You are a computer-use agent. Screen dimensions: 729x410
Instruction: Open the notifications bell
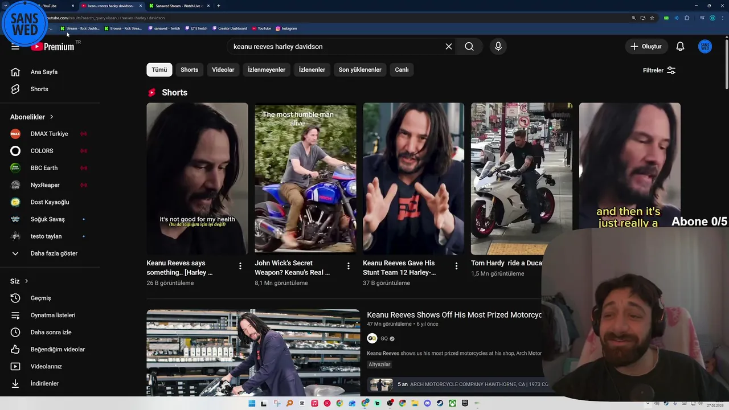pos(680,47)
